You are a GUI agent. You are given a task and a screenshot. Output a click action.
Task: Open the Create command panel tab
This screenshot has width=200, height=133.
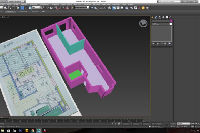pyautogui.click(x=152, y=17)
